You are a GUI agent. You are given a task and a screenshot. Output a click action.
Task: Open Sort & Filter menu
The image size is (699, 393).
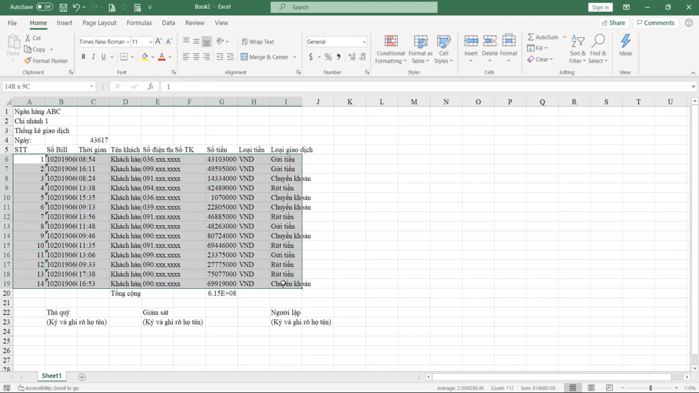point(578,49)
